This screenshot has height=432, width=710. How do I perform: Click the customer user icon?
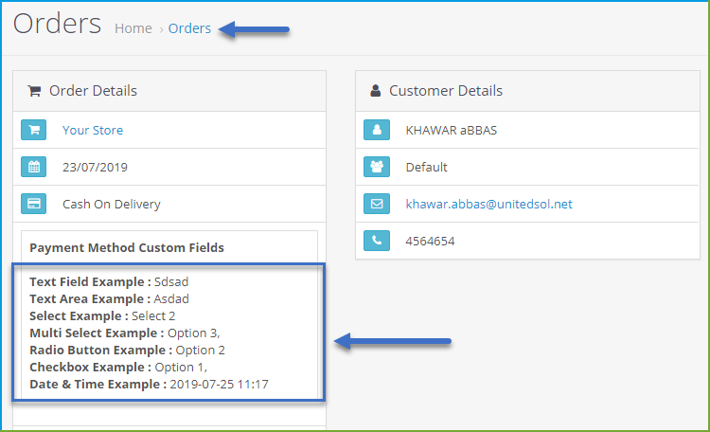[377, 130]
